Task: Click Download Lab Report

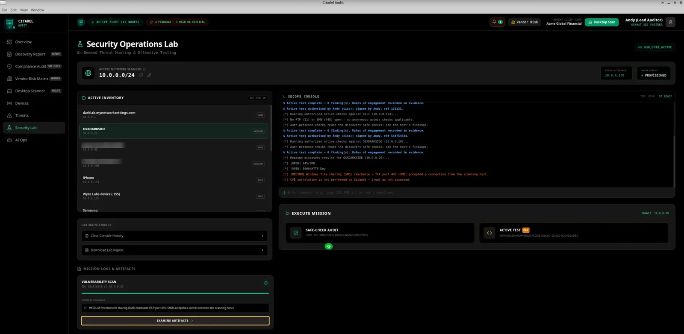Action: (174, 250)
